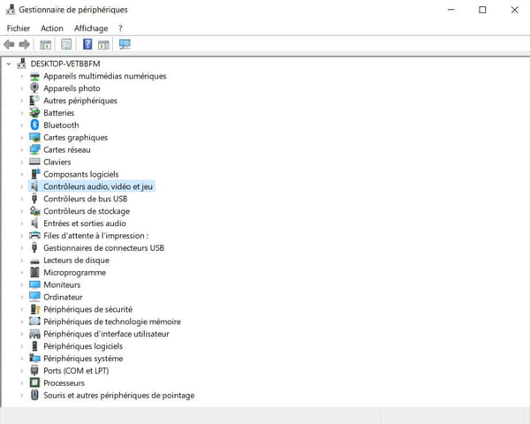Viewport: 530px width, 424px height.
Task: Click the Périphériques de sécurité key icon
Action: (34, 309)
